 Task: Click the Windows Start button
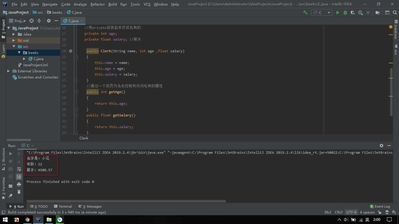coord(6,220)
